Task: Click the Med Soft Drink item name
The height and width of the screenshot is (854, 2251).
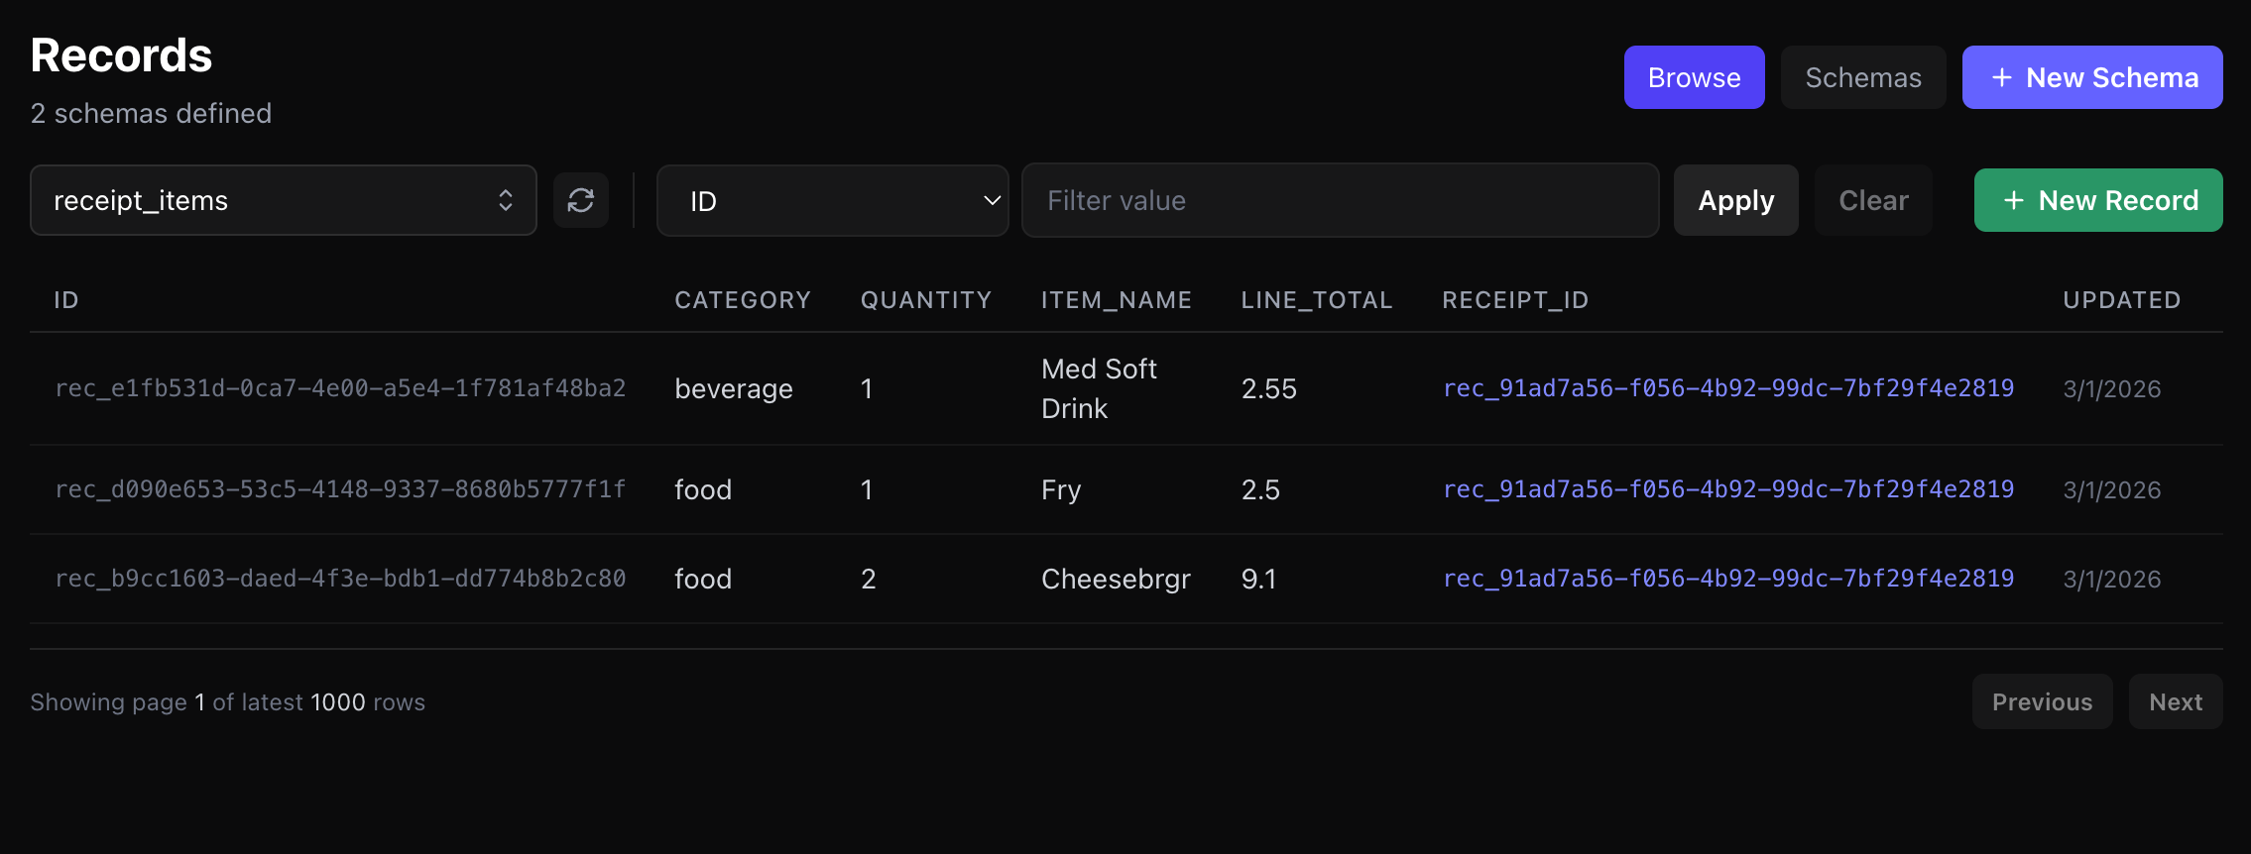Action: [1099, 388]
